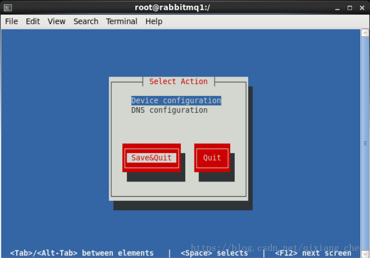Click scrollbar down arrow
This screenshot has width=370, height=258.
(365, 254)
